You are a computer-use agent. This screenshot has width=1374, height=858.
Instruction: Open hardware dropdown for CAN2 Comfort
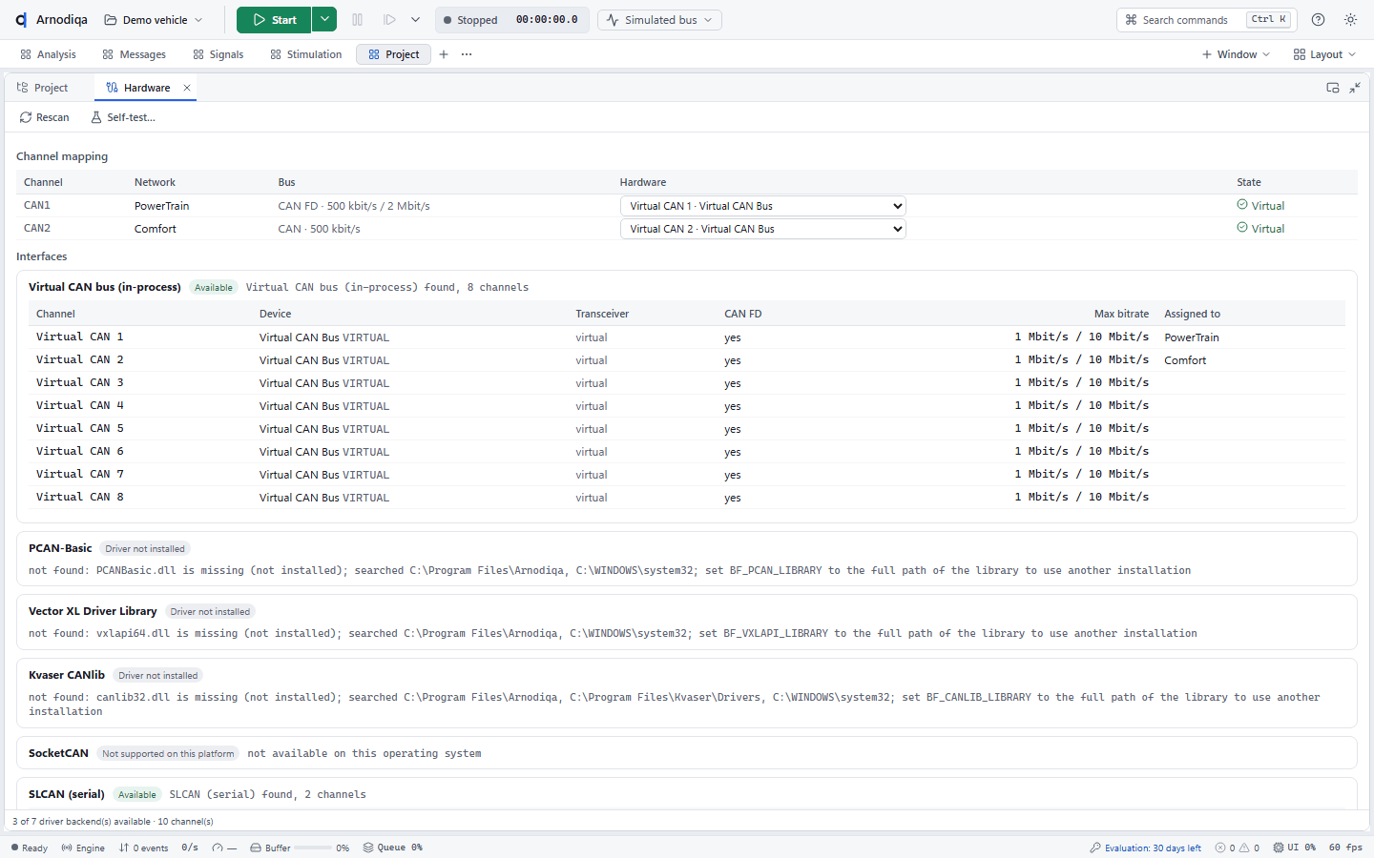(762, 229)
